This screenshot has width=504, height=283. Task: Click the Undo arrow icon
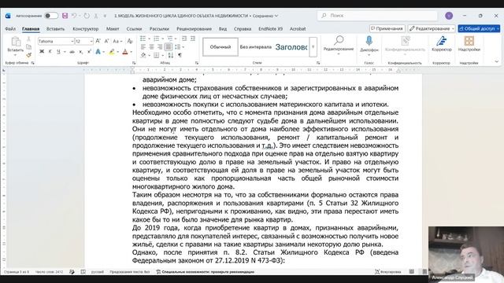(x=74, y=16)
